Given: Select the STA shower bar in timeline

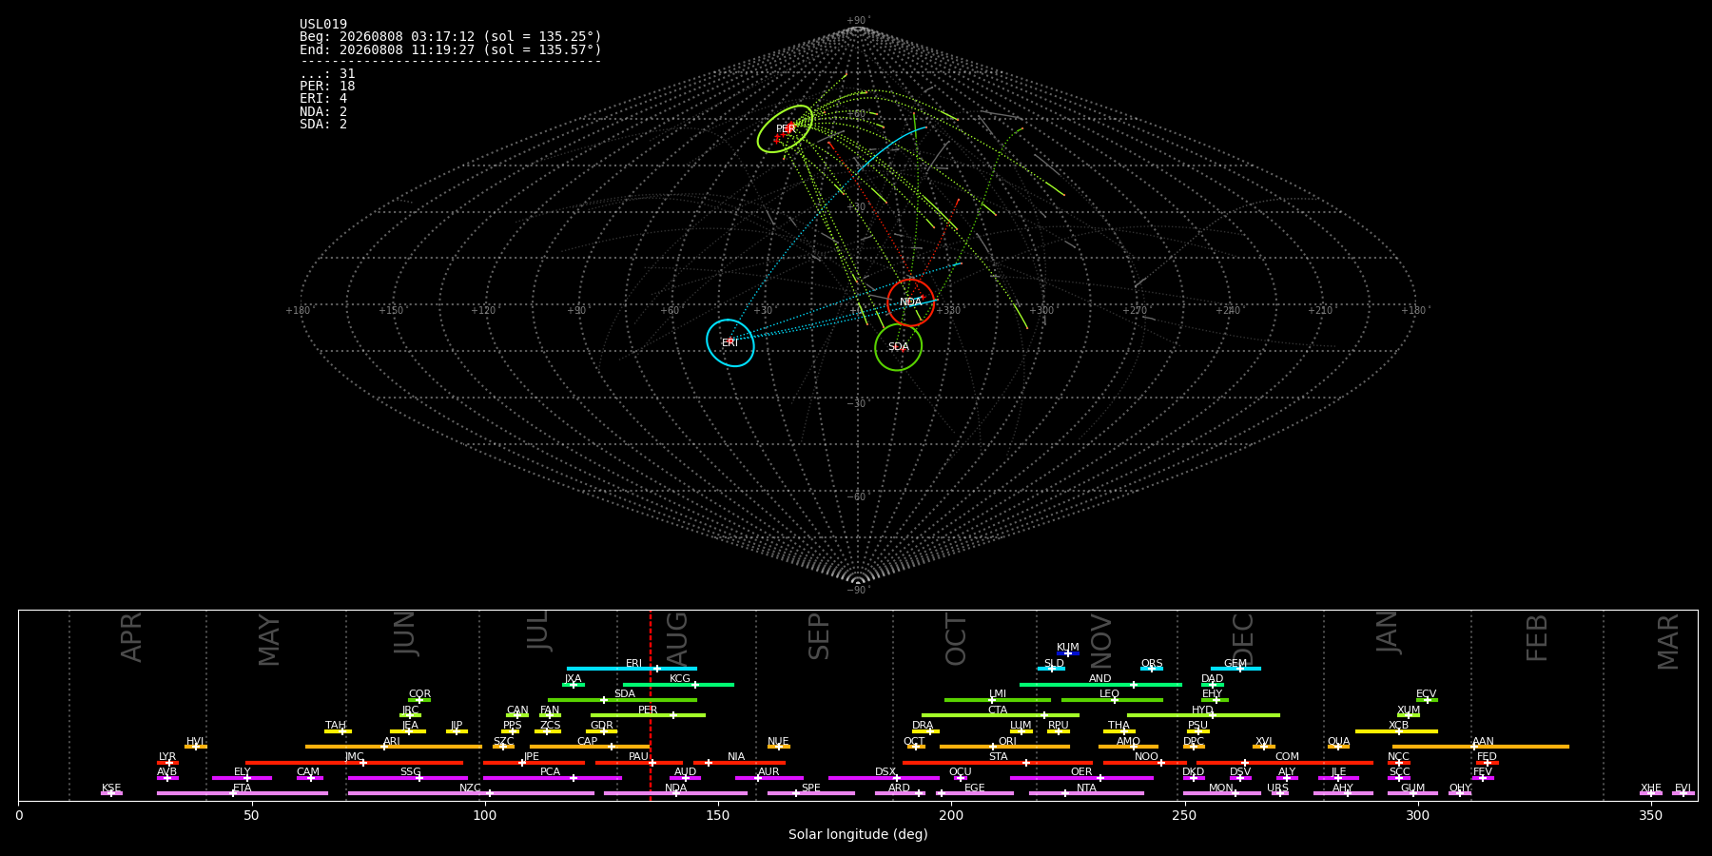Looking at the screenshot, I should (998, 763).
